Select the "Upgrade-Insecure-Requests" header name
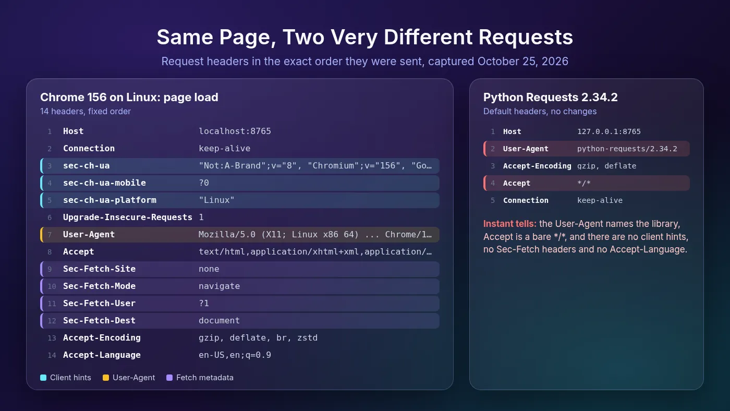The image size is (730, 411). tap(128, 217)
